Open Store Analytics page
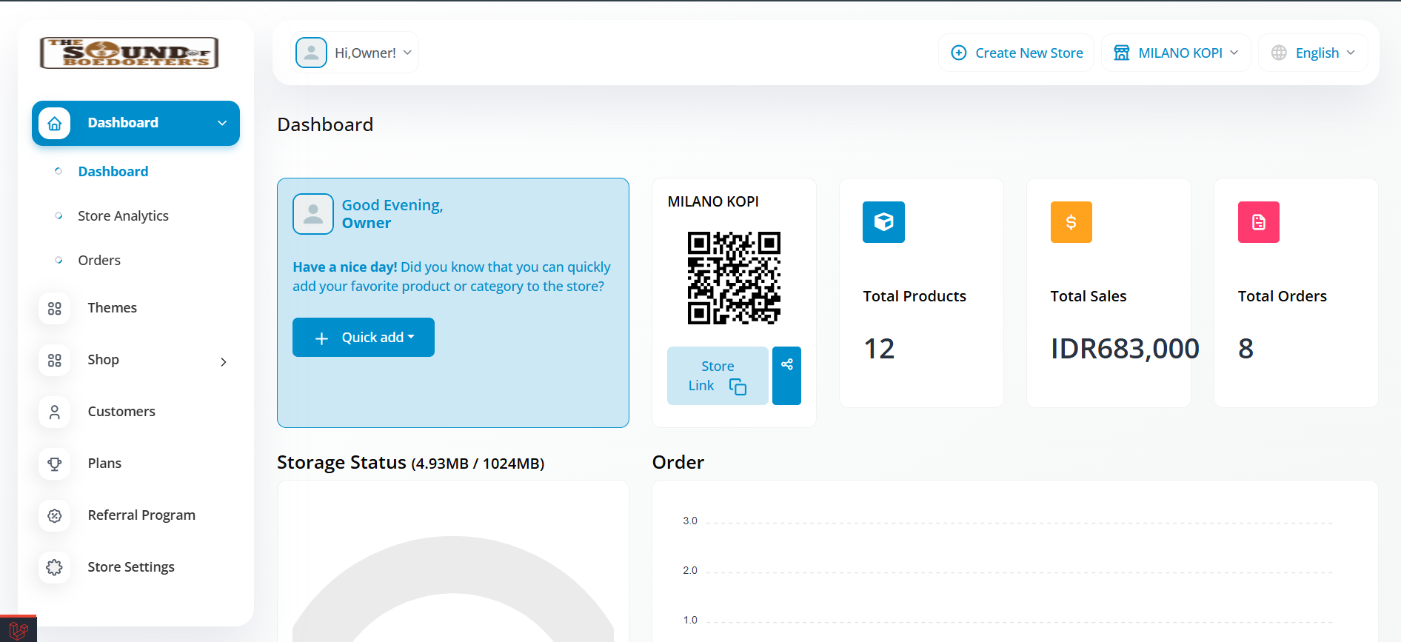 coord(123,215)
